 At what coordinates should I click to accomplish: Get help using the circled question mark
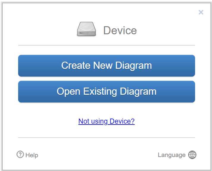(x=20, y=154)
